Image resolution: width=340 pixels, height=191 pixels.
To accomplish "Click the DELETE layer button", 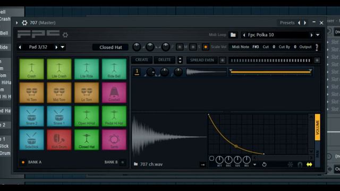I will click(x=164, y=60).
